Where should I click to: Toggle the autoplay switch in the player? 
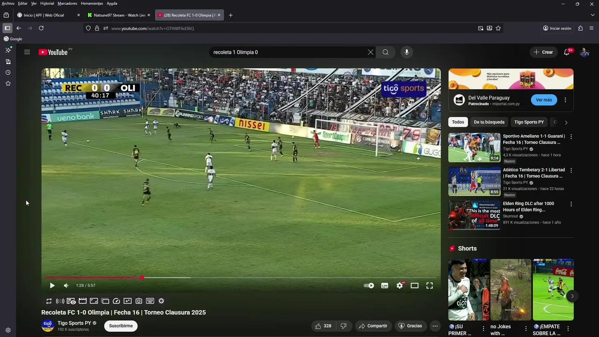(369, 286)
